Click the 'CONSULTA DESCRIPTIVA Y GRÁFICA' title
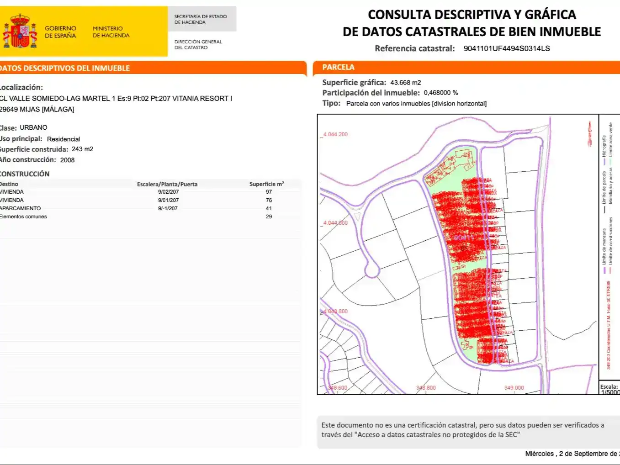This screenshot has width=620, height=465. click(x=472, y=15)
